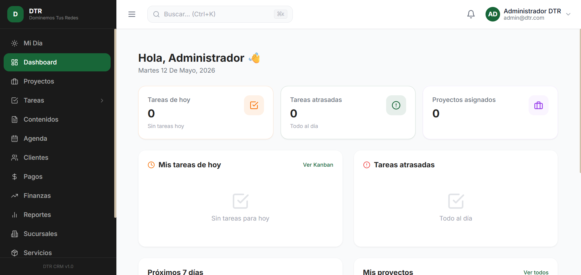The height and width of the screenshot is (275, 581).
Task: Follow the Ver Kanban link
Action: tap(318, 165)
